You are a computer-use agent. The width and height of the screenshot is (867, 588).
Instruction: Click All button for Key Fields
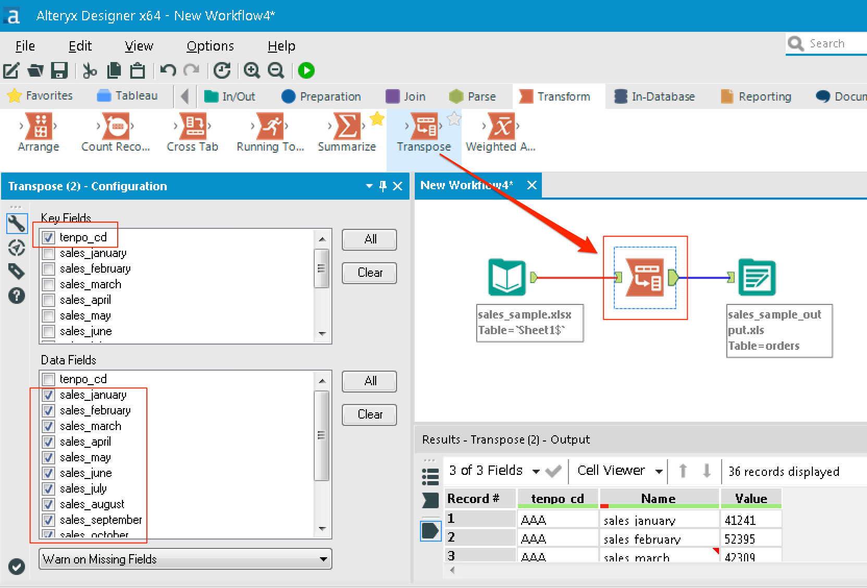(369, 240)
